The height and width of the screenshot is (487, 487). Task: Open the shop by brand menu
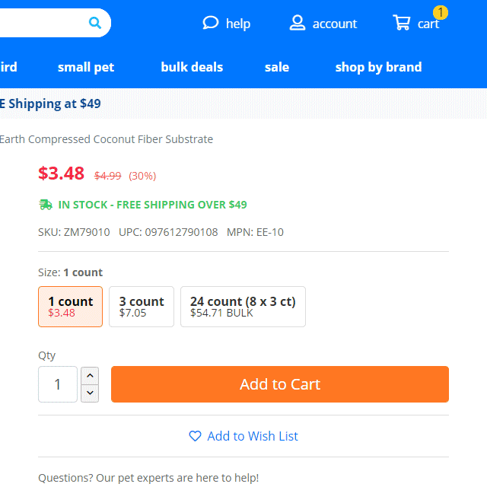(378, 67)
